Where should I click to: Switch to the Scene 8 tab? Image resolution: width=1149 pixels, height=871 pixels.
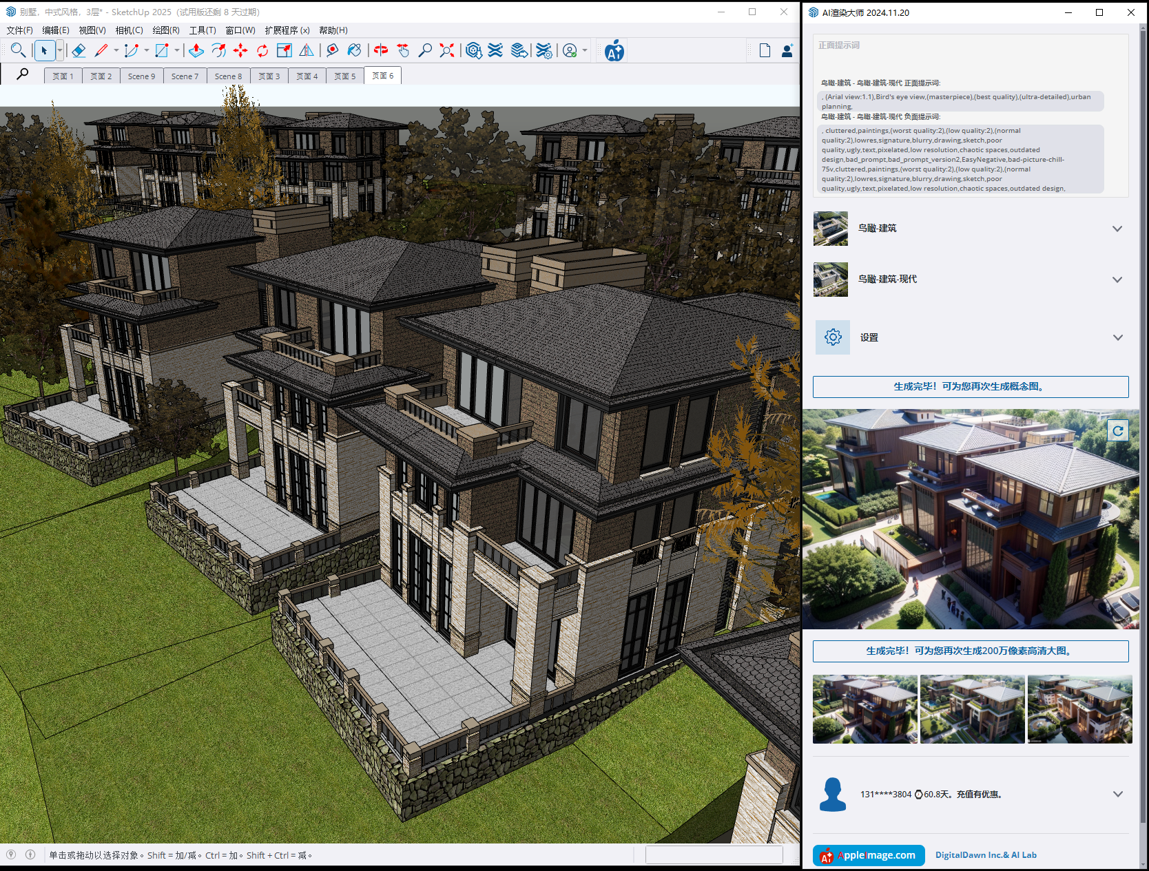(228, 76)
